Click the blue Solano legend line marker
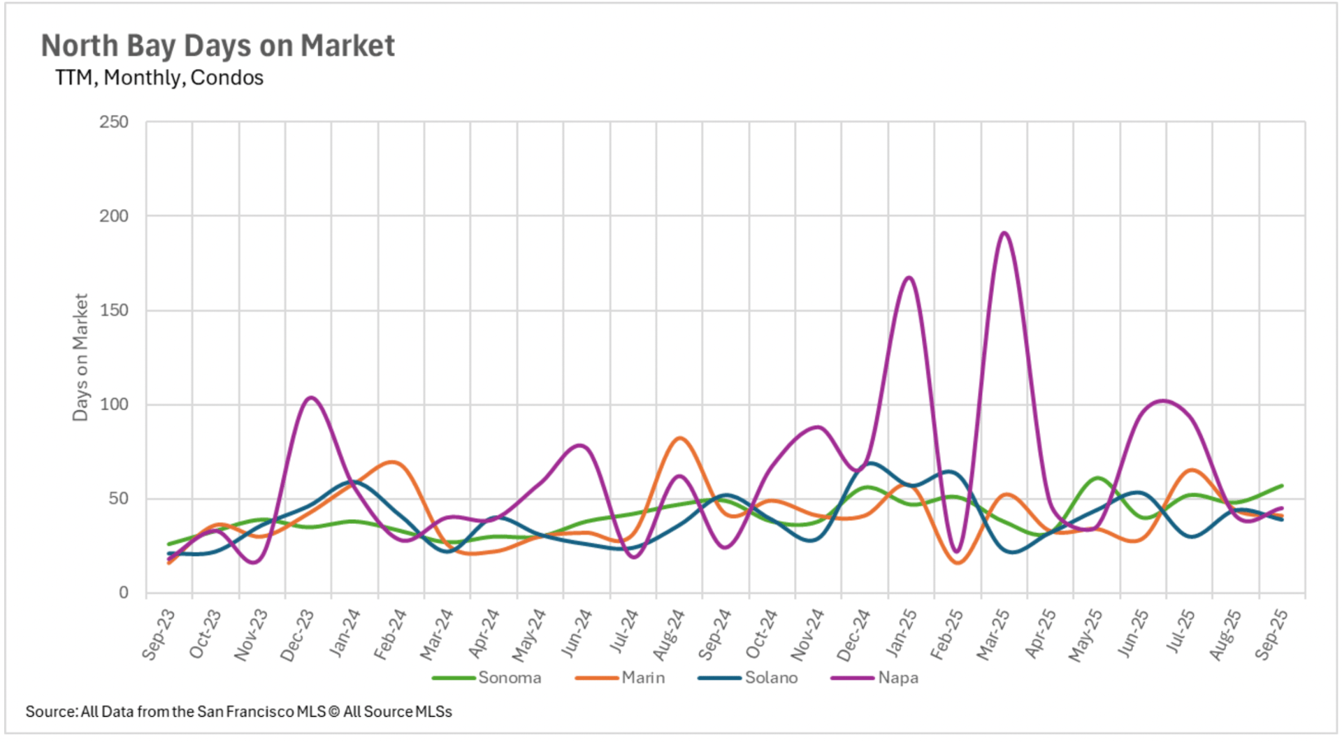Viewport: 1342px width, 742px height. (x=719, y=678)
